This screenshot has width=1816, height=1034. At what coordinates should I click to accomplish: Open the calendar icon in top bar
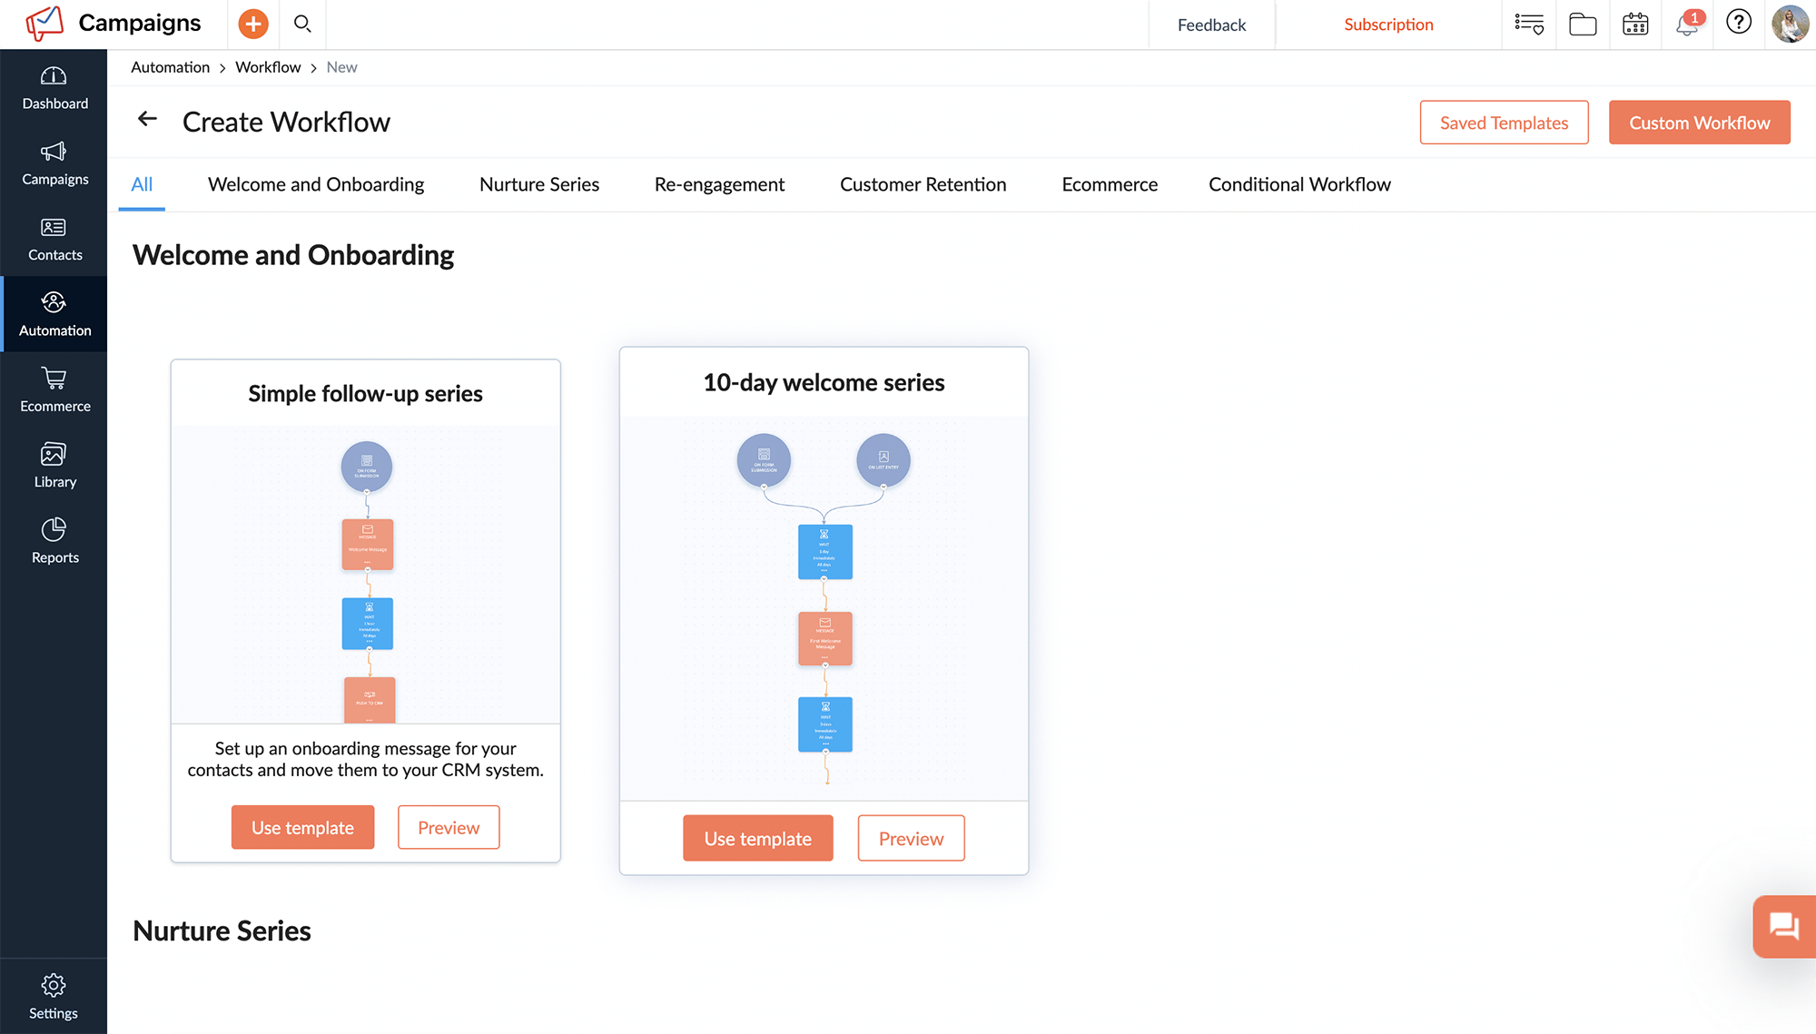point(1635,25)
